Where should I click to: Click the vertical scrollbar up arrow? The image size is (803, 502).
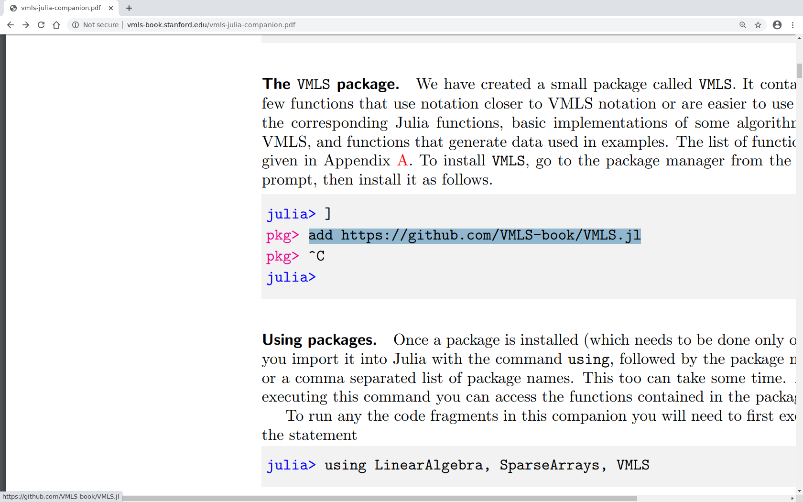[799, 38]
